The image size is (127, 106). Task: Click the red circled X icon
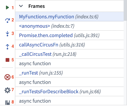[7, 77]
